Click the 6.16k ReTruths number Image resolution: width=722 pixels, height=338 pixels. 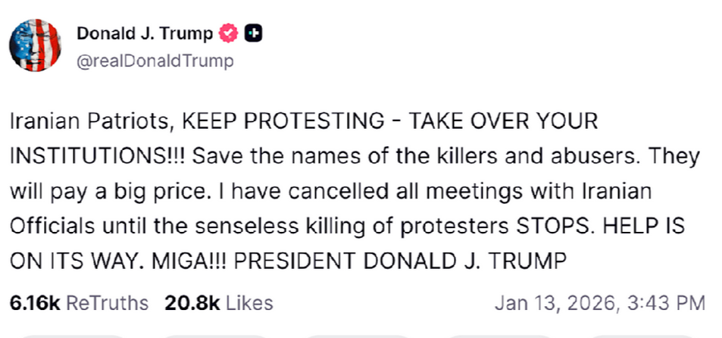36,303
